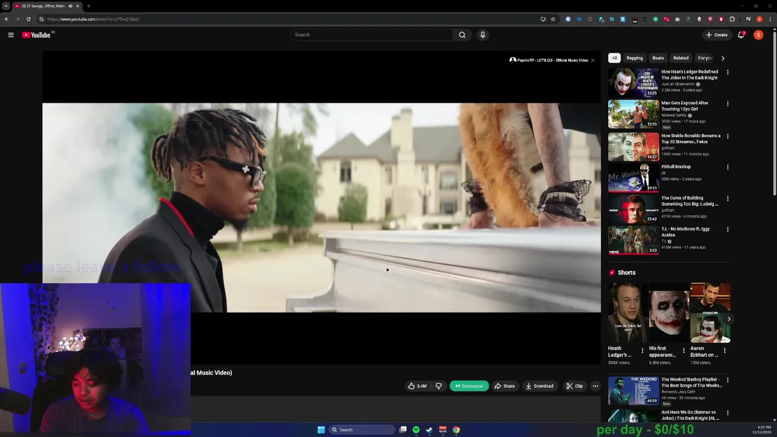
Task: Go back in the browser
Action: pos(7,19)
